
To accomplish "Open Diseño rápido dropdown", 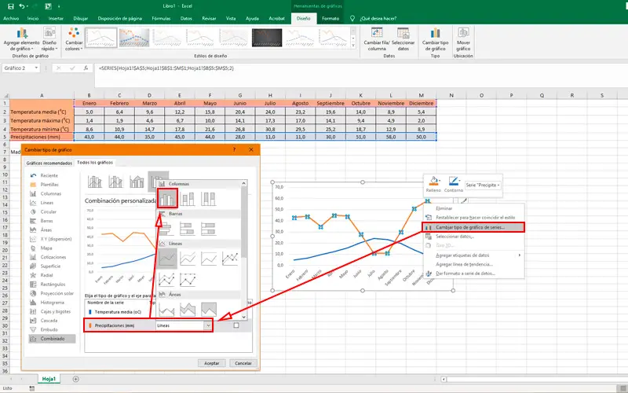I will coord(49,39).
